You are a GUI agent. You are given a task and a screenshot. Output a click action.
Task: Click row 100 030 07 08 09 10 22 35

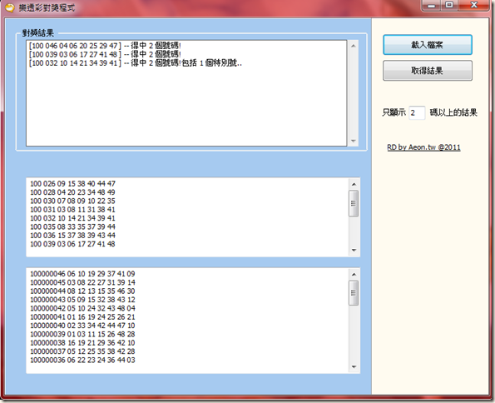72,201
